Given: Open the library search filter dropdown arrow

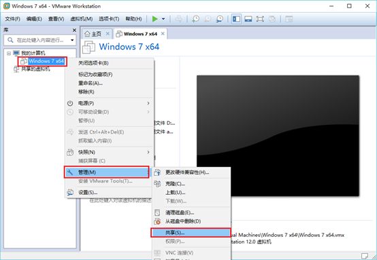Looking at the screenshot, I should pos(72,40).
